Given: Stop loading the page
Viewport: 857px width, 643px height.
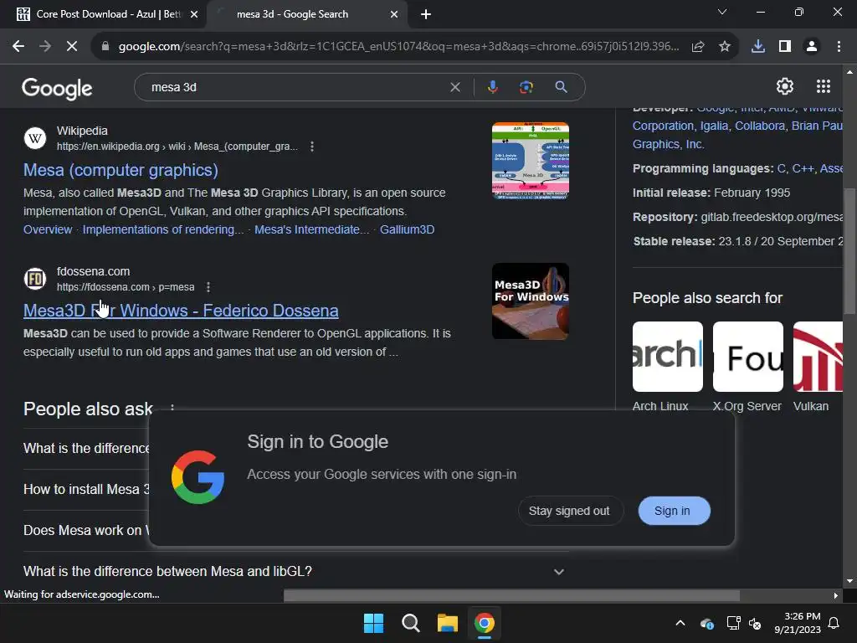Looking at the screenshot, I should (x=72, y=47).
